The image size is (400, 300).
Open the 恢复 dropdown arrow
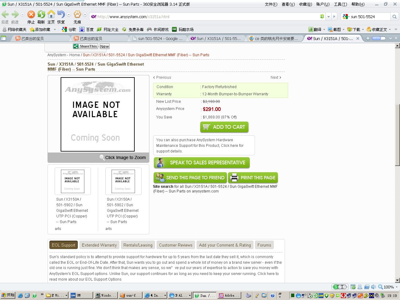(68, 14)
